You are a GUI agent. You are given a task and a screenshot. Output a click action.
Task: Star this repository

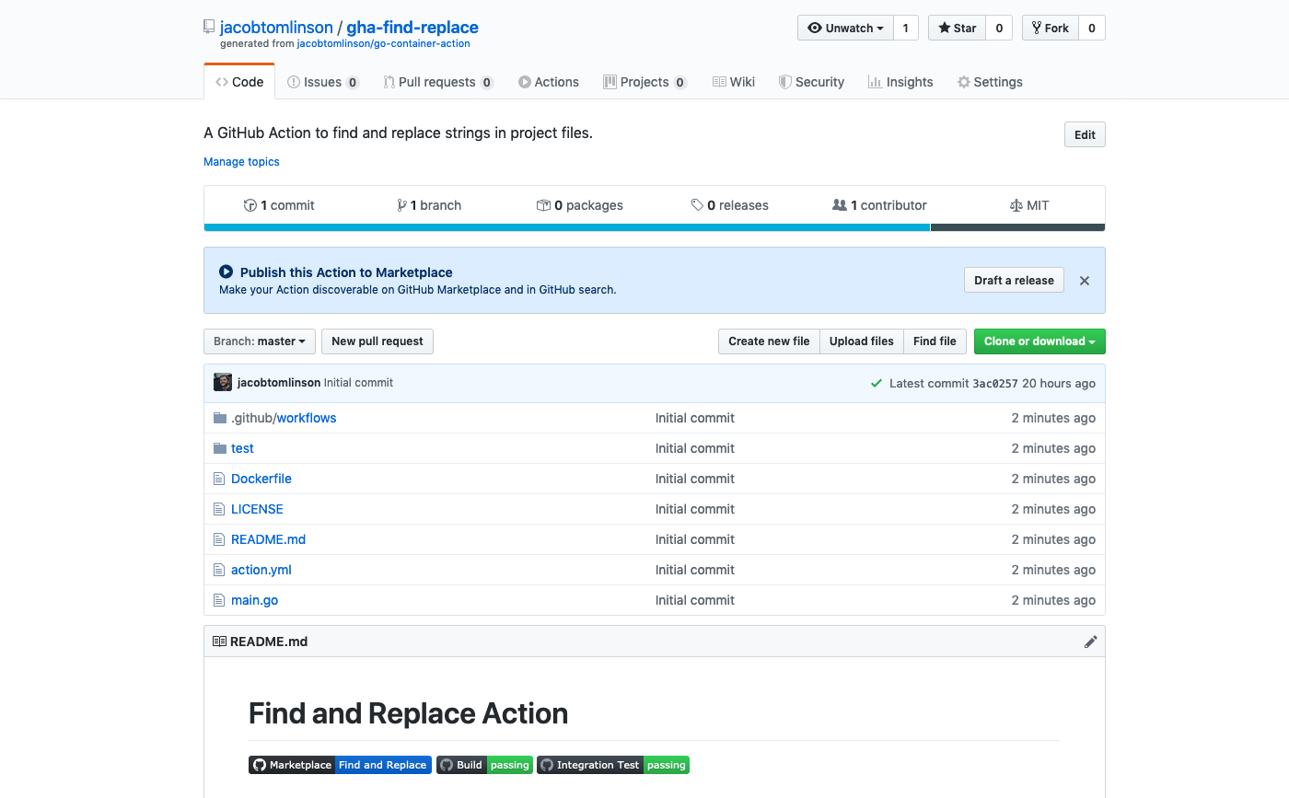957,28
